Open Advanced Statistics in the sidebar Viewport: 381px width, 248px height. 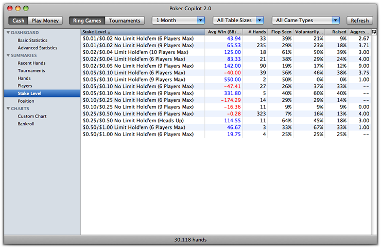coord(38,48)
